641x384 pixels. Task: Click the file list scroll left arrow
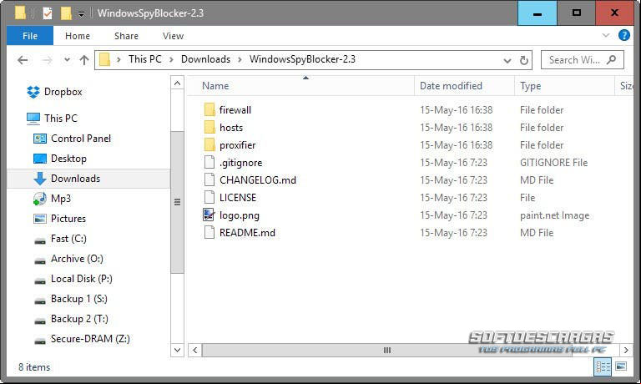click(x=195, y=350)
